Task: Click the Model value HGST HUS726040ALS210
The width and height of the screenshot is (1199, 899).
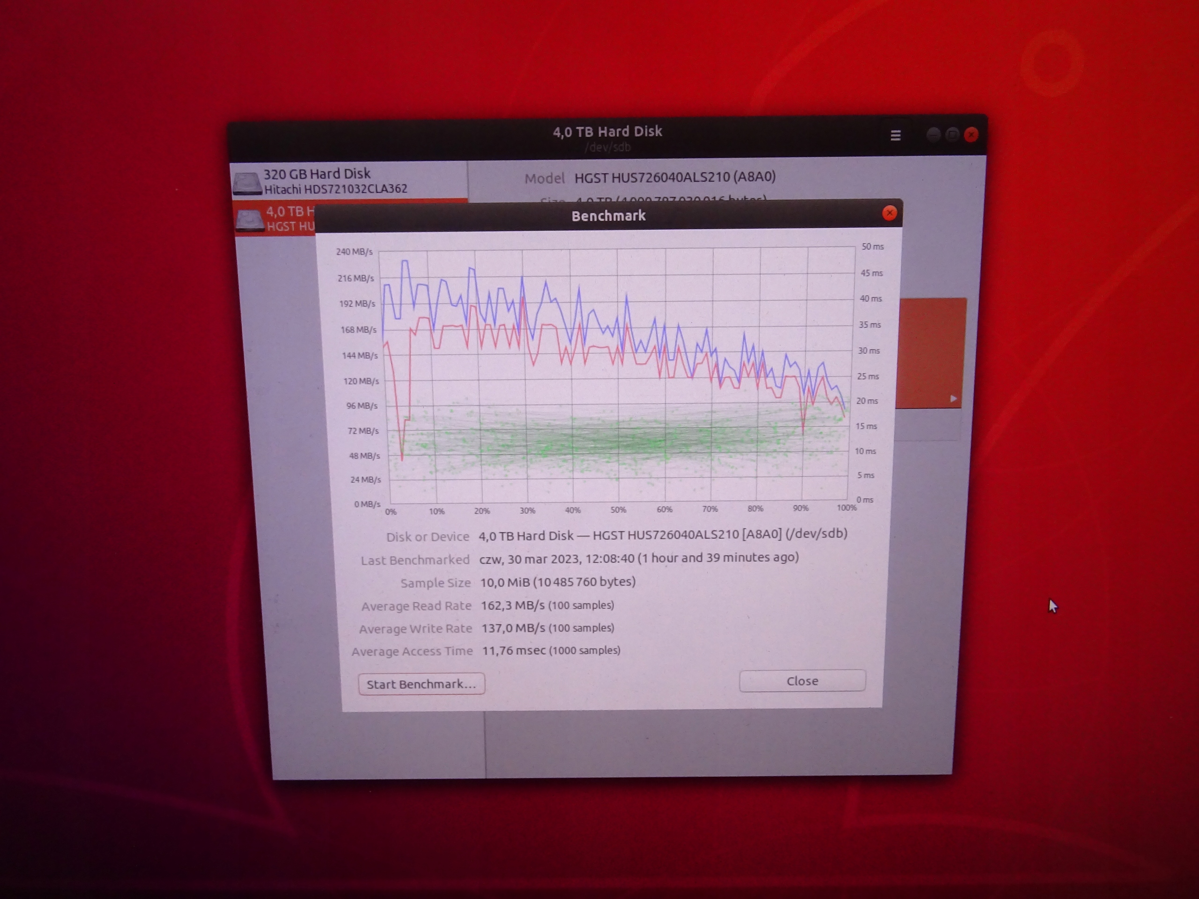Action: (674, 177)
